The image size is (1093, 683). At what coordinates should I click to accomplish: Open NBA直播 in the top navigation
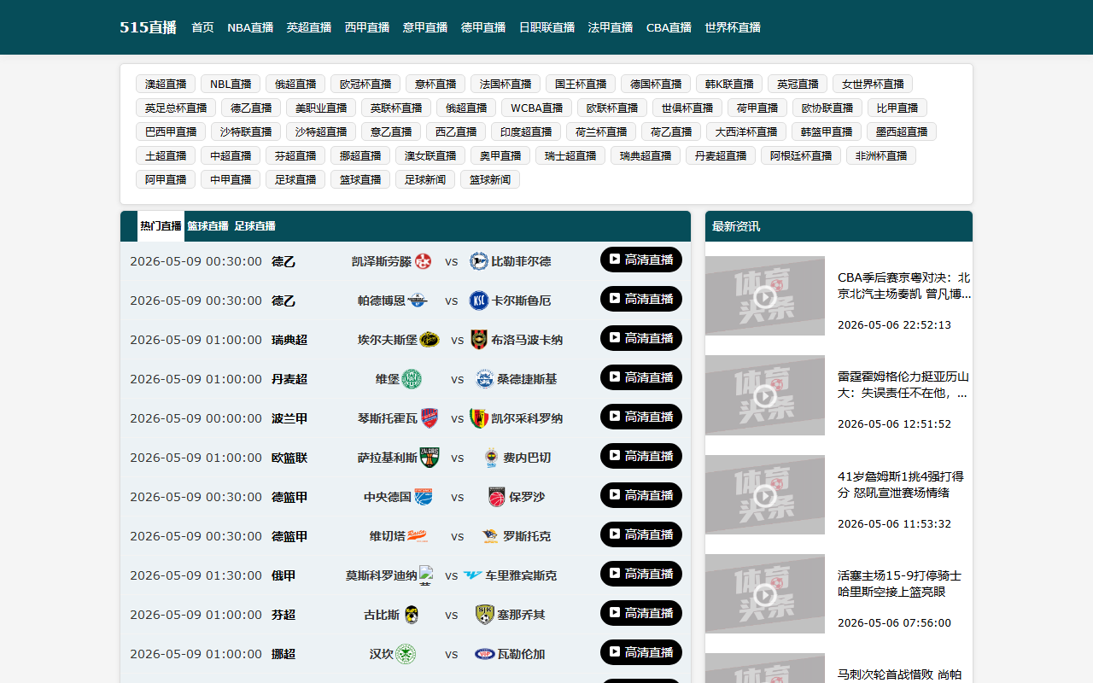click(250, 27)
